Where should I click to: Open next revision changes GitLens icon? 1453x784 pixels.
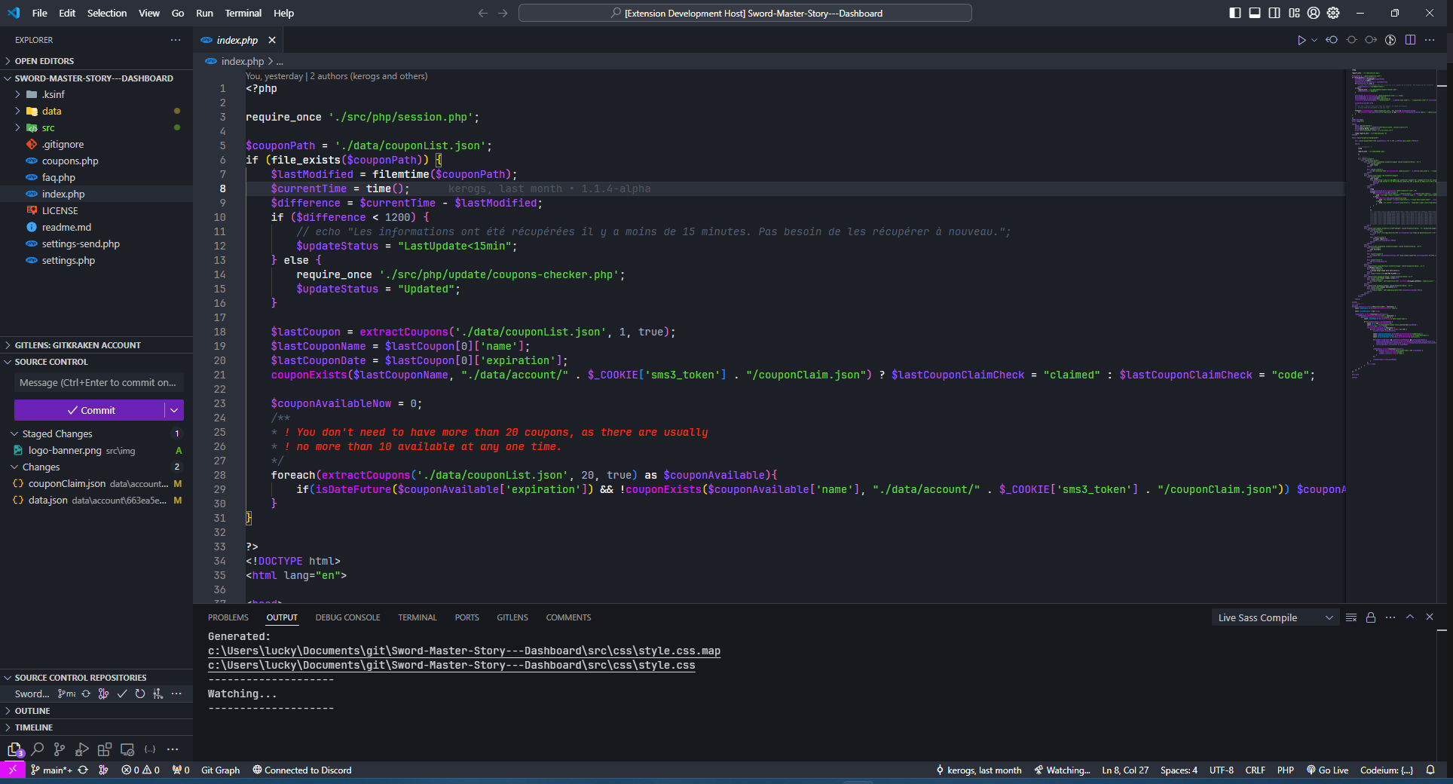tap(1371, 40)
